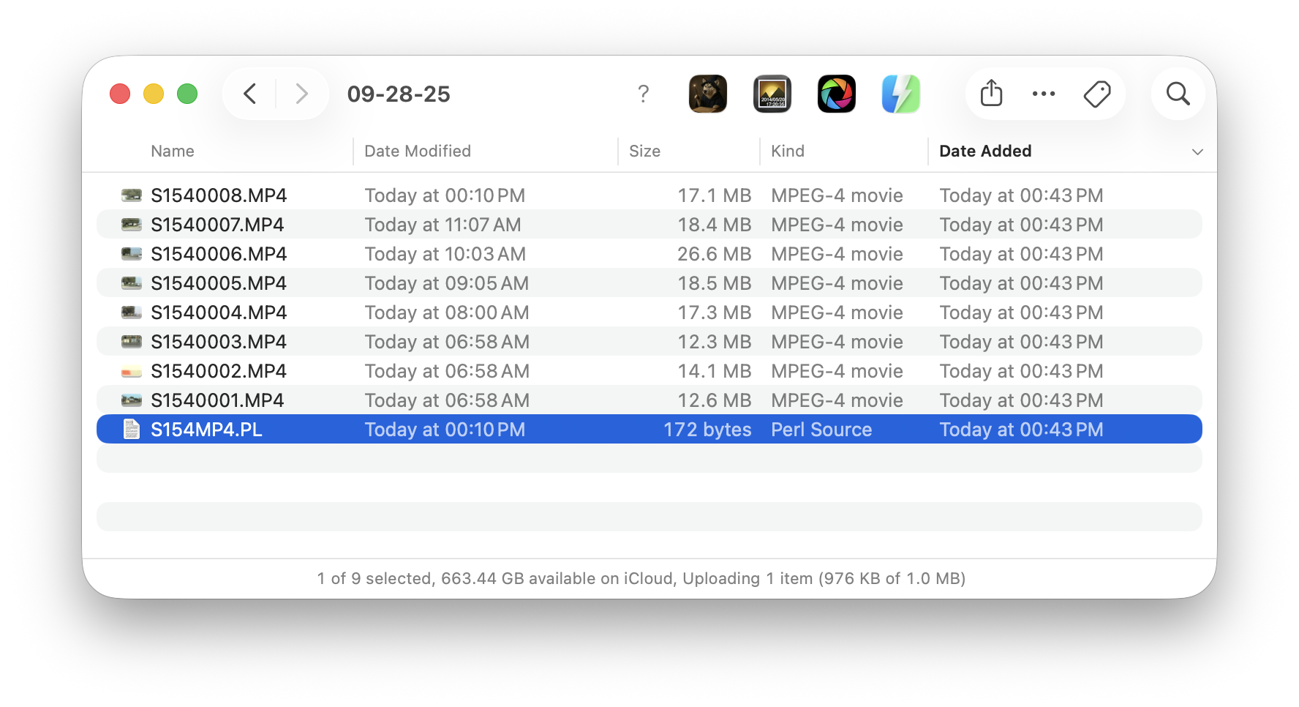
Task: Go back with the left chevron
Action: click(250, 94)
